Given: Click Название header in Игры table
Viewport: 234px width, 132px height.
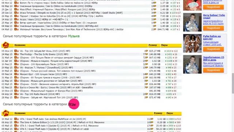Looking at the screenshot, I should [20, 113].
